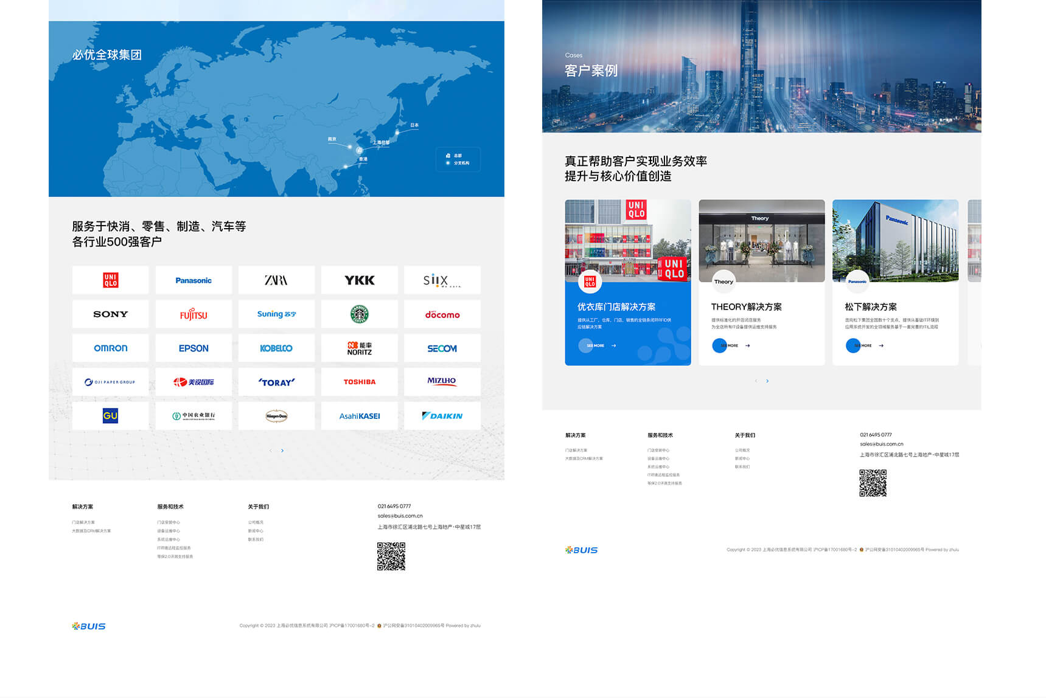Click the 关于我们 footer heading on right page
The height and width of the screenshot is (698, 1046).
745,435
